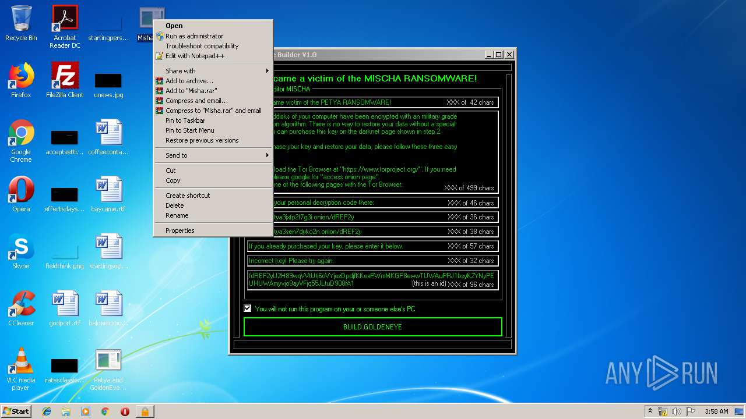Select Restore previous versions
746x419 pixels.
pos(213,140)
